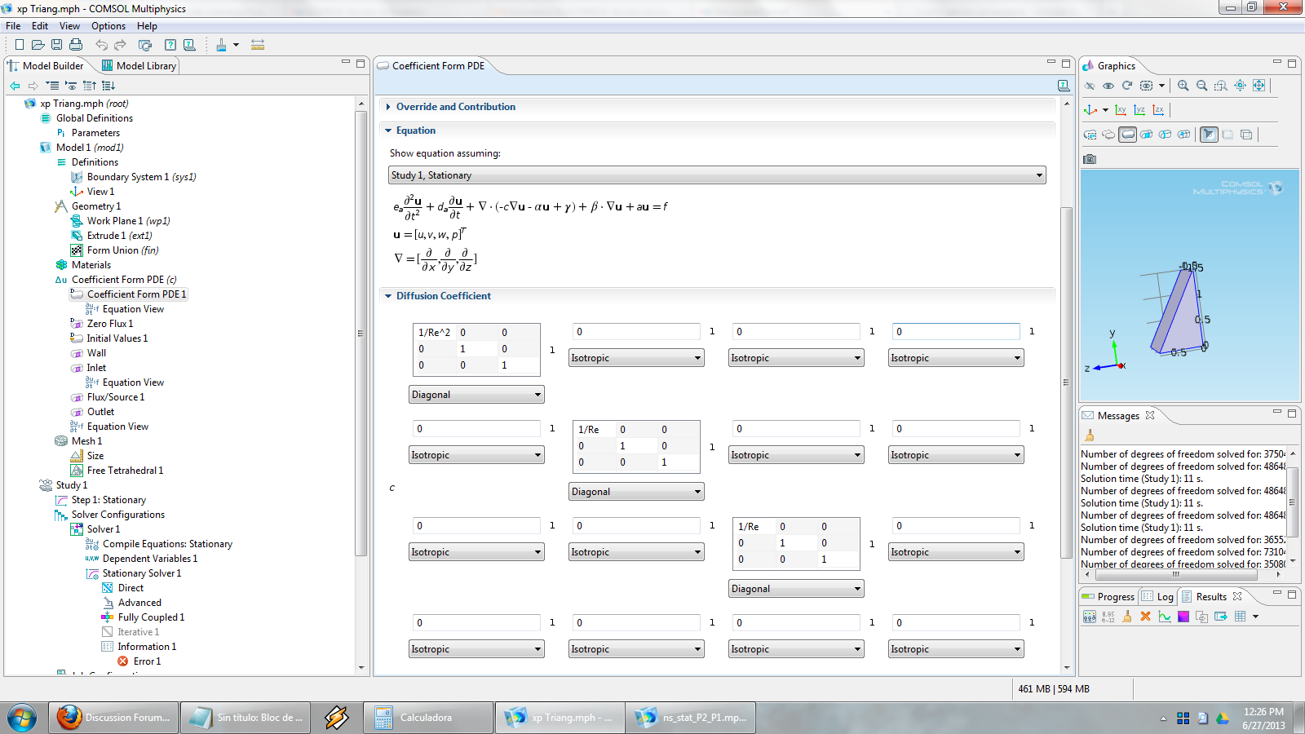
Task: Open the Options menu
Action: [x=108, y=26]
